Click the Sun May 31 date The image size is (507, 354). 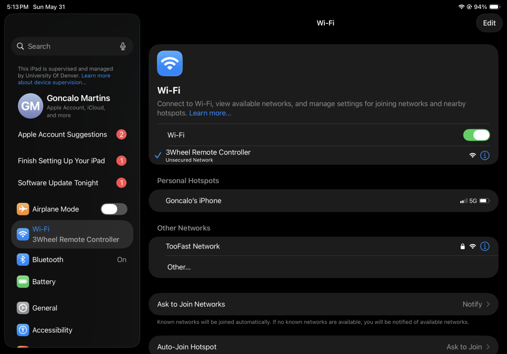click(x=49, y=7)
